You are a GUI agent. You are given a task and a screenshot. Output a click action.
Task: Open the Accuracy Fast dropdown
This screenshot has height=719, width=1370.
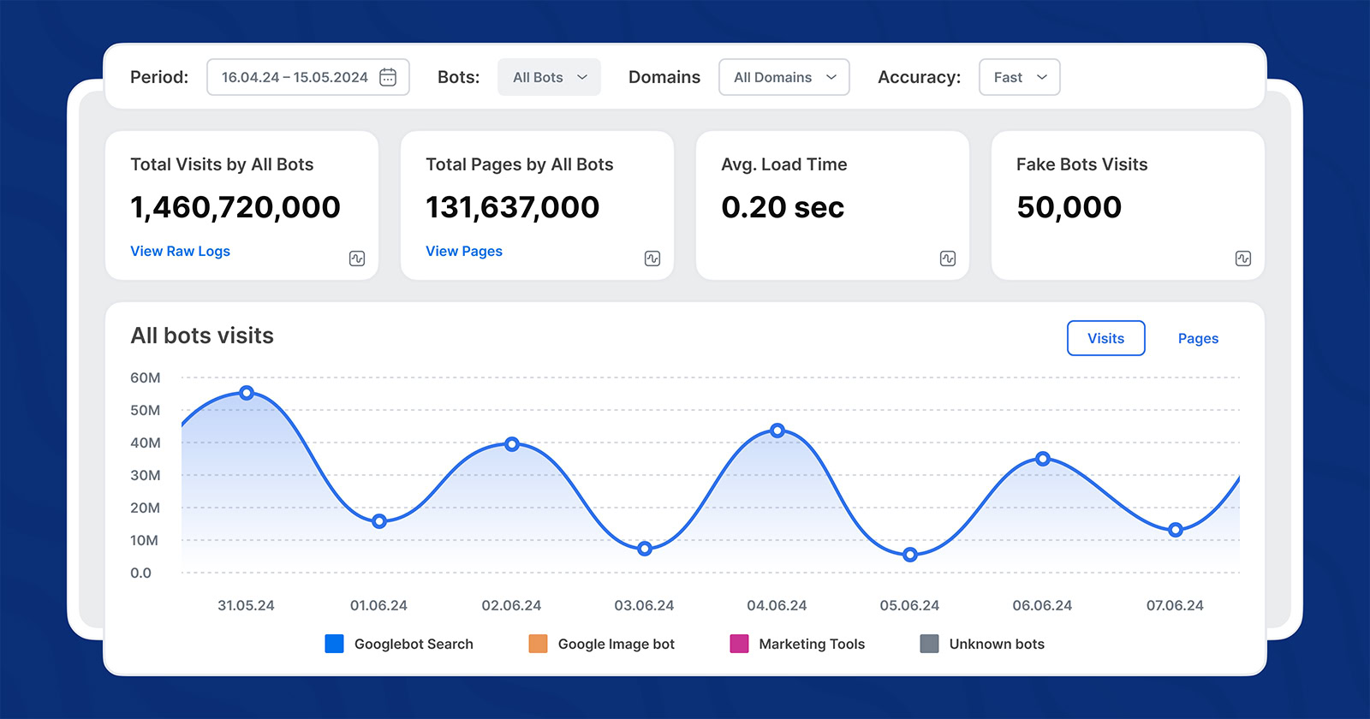pyautogui.click(x=1020, y=77)
